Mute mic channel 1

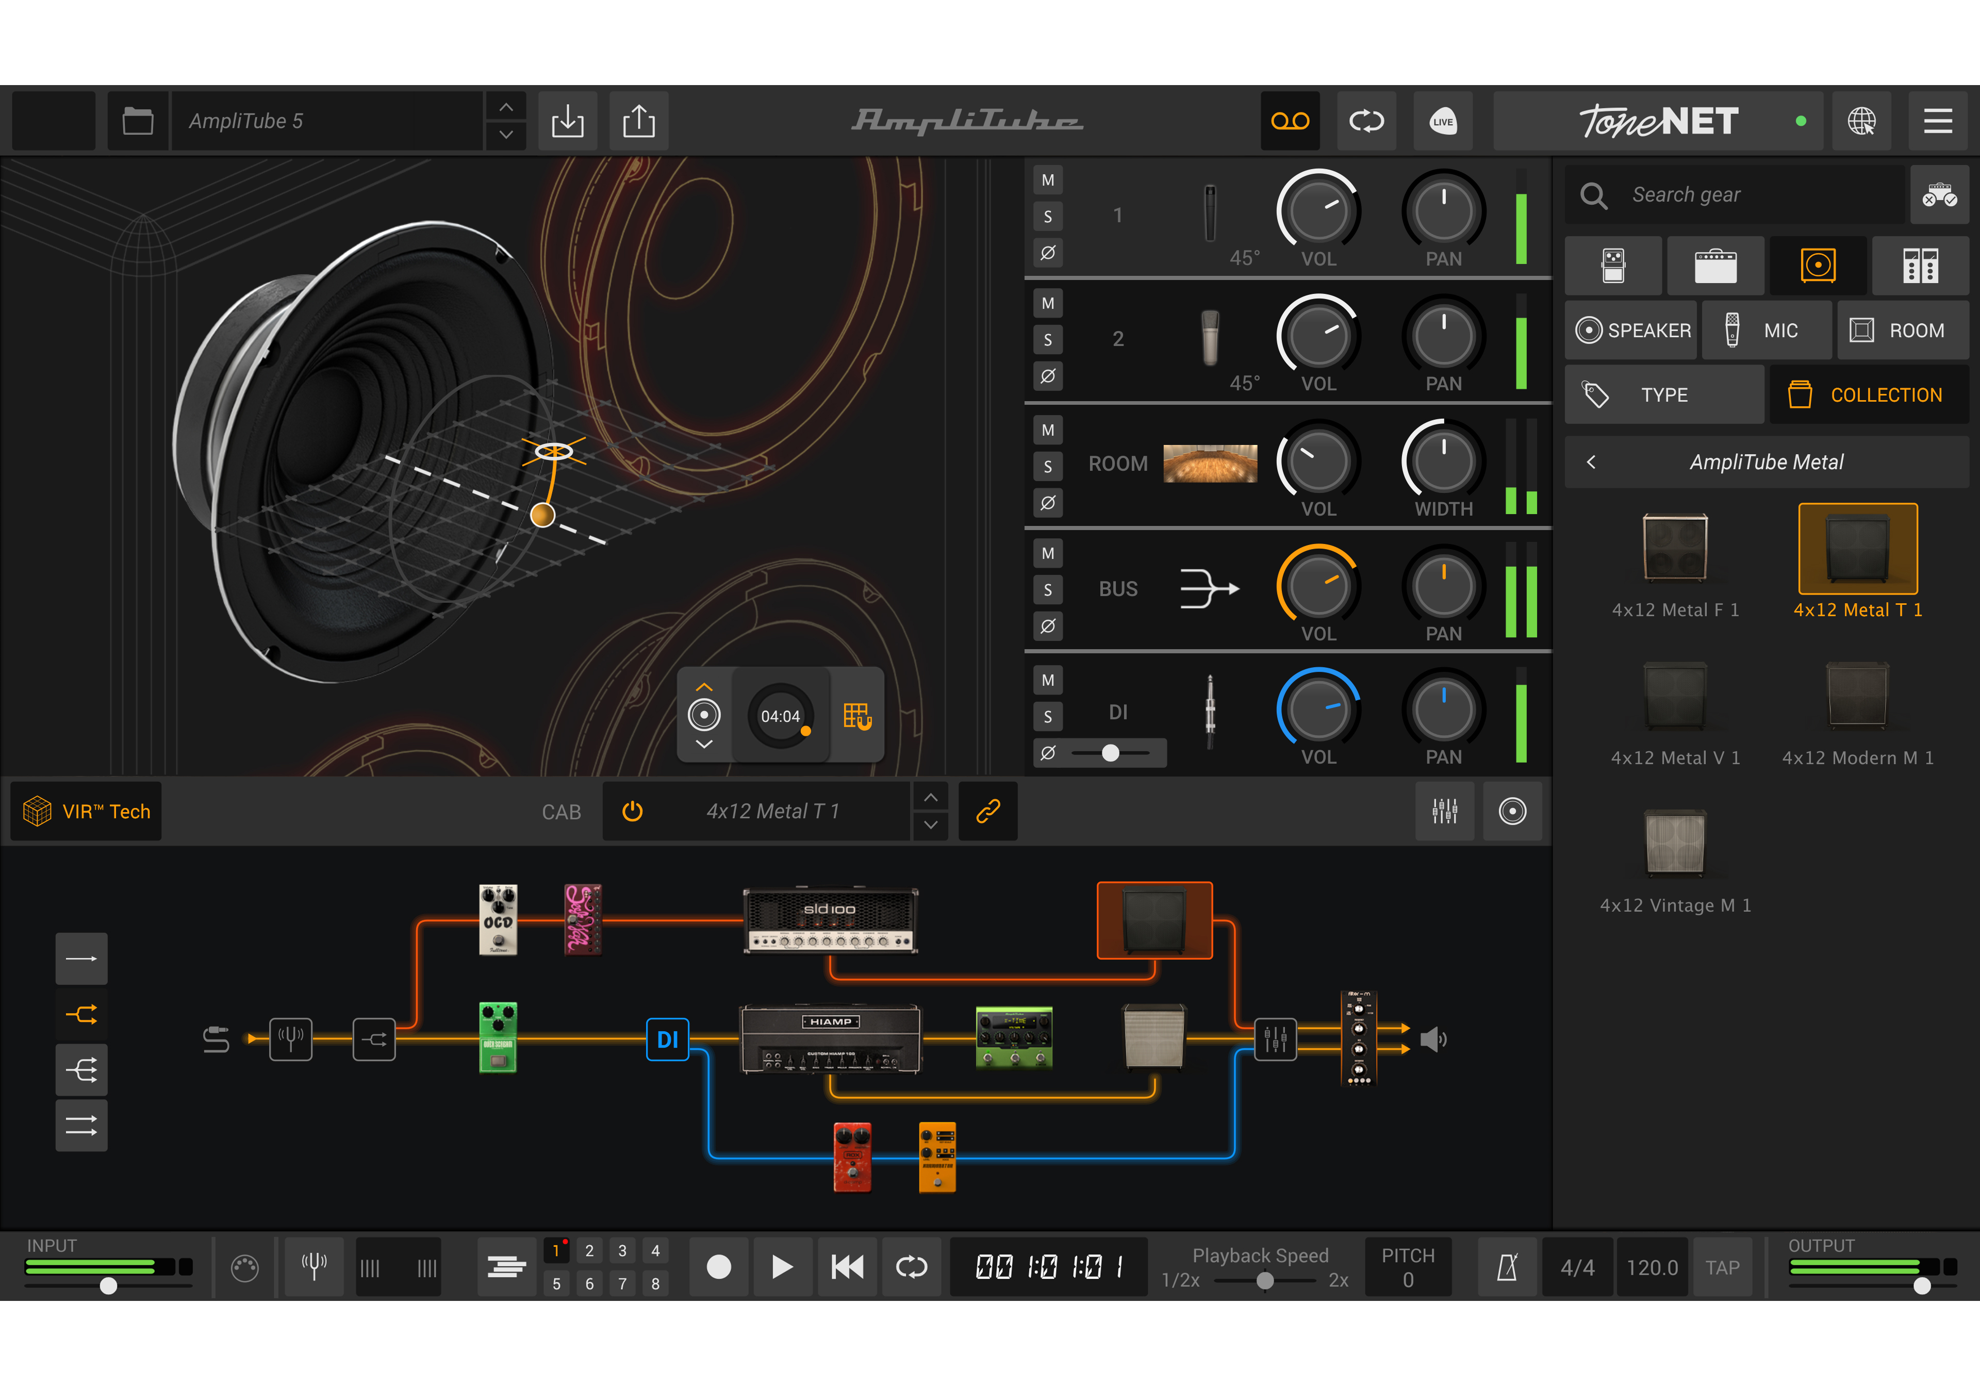click(x=1048, y=180)
